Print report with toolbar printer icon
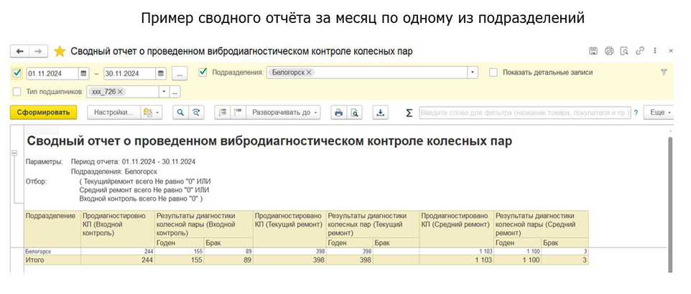This screenshot has width=691, height=294. 338,113
